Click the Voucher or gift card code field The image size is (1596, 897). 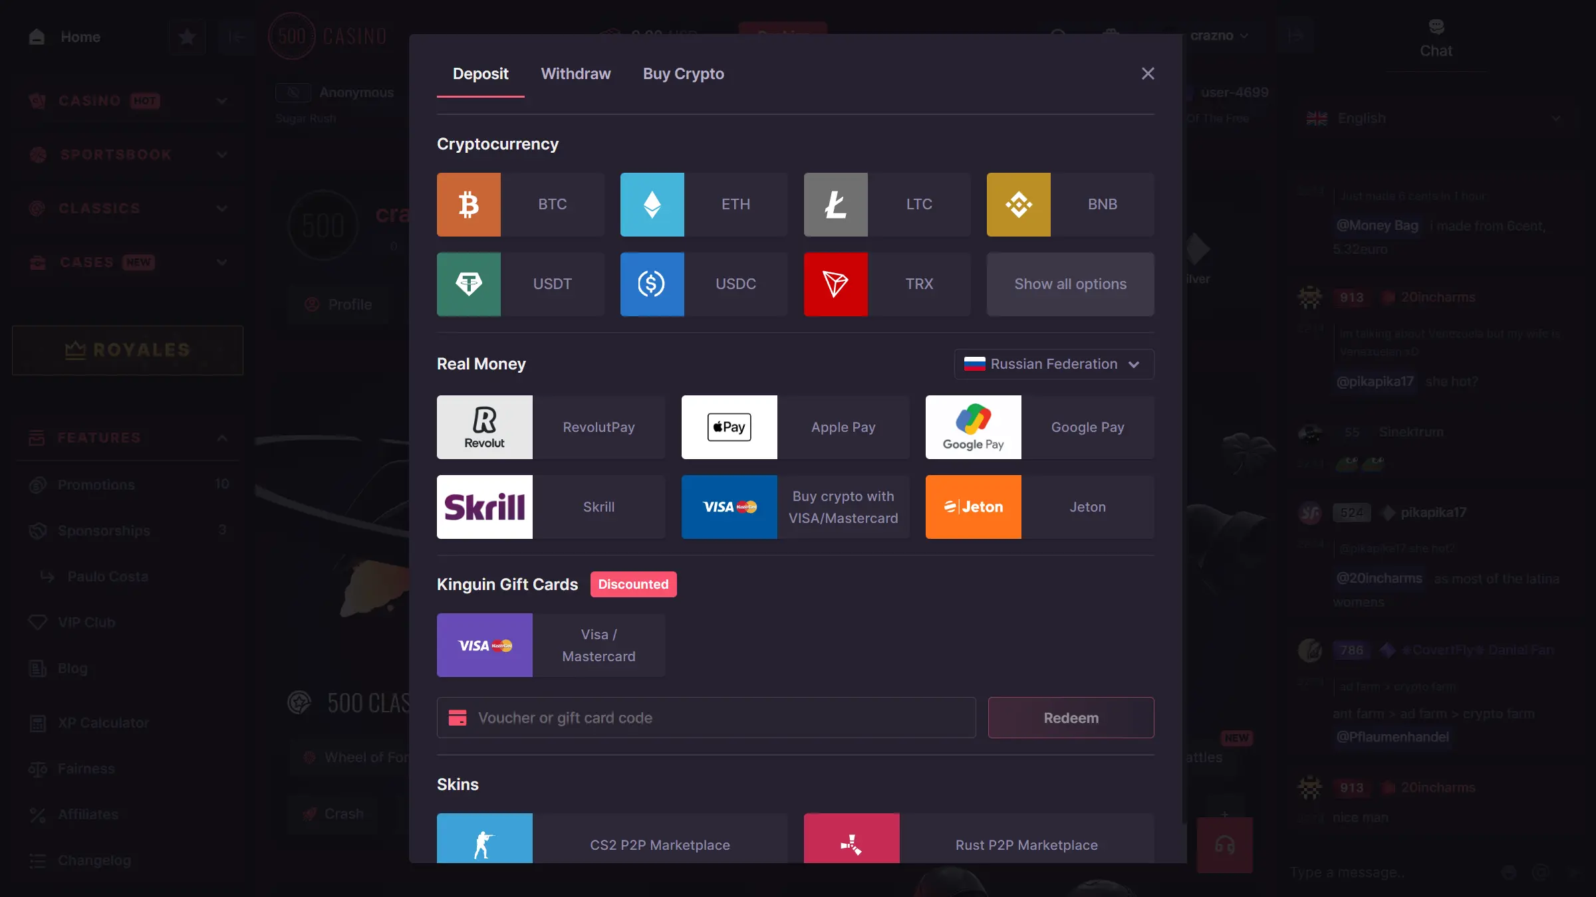[706, 718]
